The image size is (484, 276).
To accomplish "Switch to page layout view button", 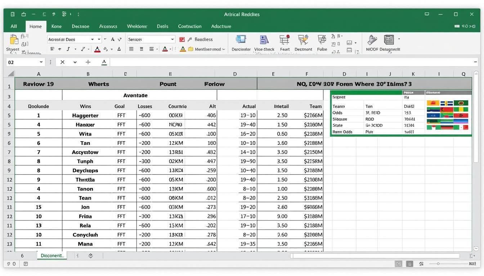I will click(409, 264).
